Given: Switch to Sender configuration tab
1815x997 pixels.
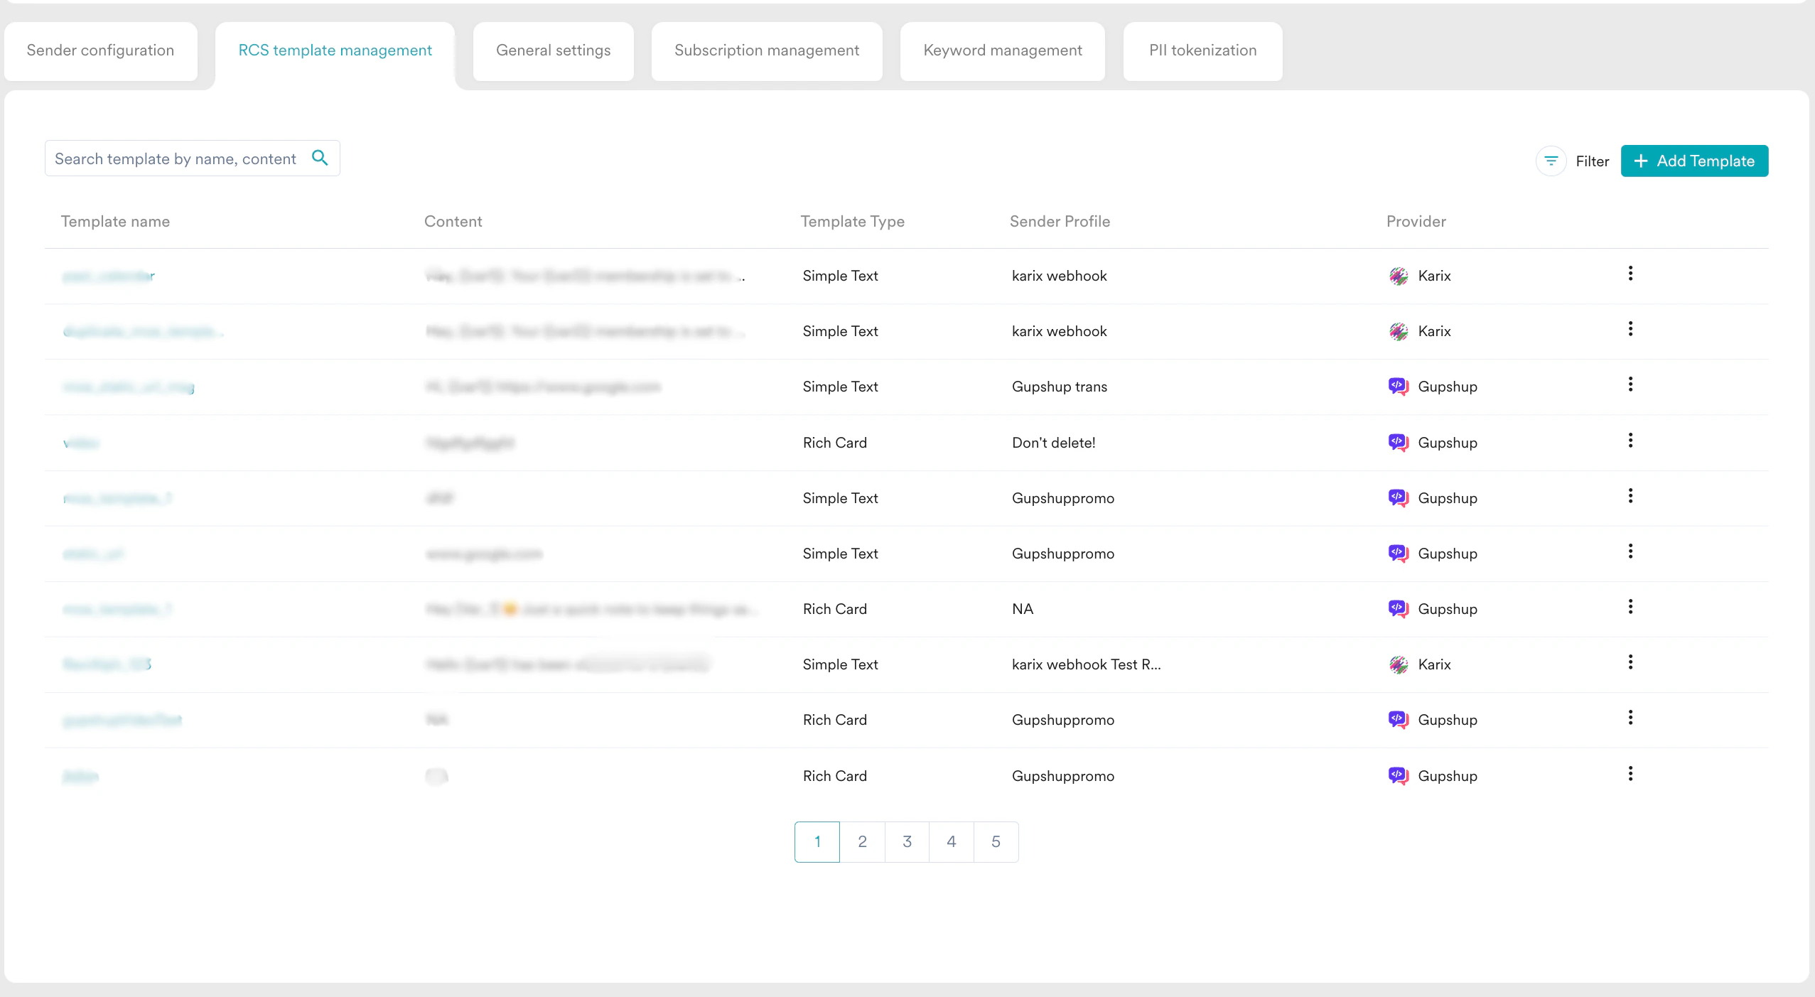Looking at the screenshot, I should (x=100, y=50).
